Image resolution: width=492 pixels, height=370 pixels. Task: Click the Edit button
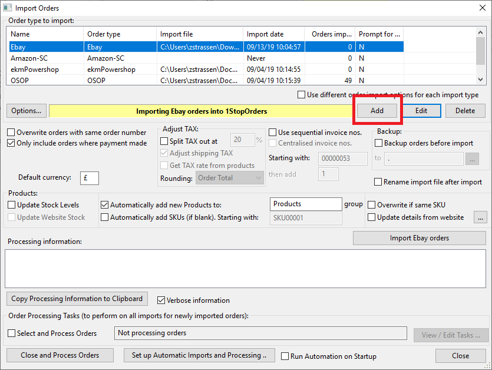pos(421,111)
